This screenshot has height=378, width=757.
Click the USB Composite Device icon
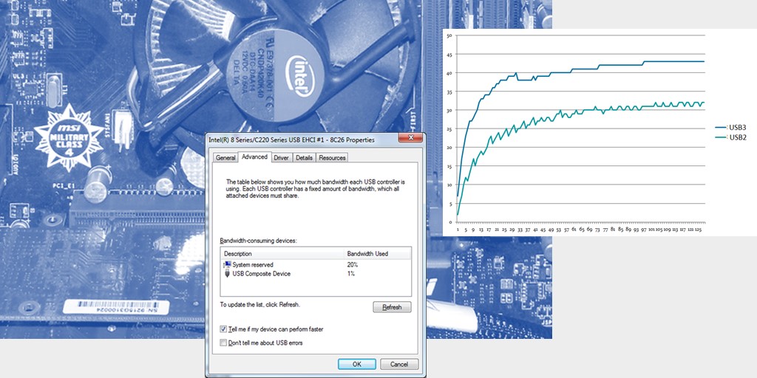click(227, 273)
